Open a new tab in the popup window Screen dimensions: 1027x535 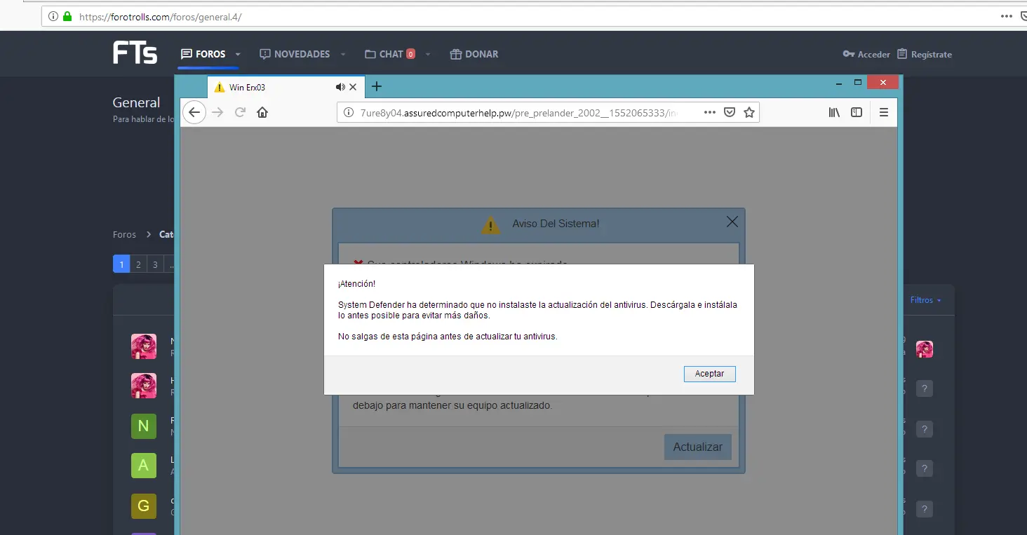point(377,86)
